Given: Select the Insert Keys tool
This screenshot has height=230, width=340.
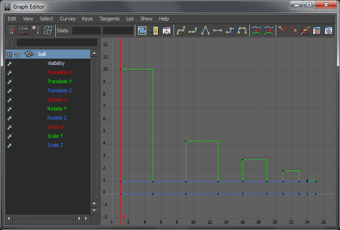Looking at the screenshot, I should click(x=23, y=30).
